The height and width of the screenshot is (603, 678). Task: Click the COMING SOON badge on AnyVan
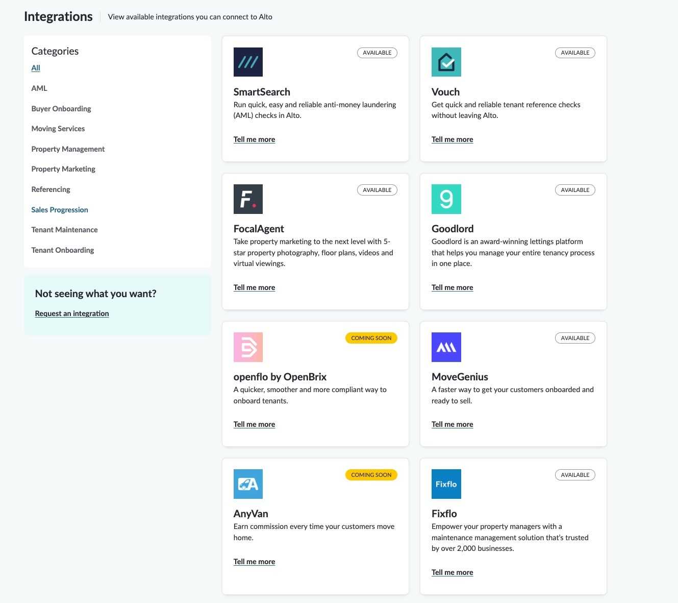pyautogui.click(x=371, y=475)
